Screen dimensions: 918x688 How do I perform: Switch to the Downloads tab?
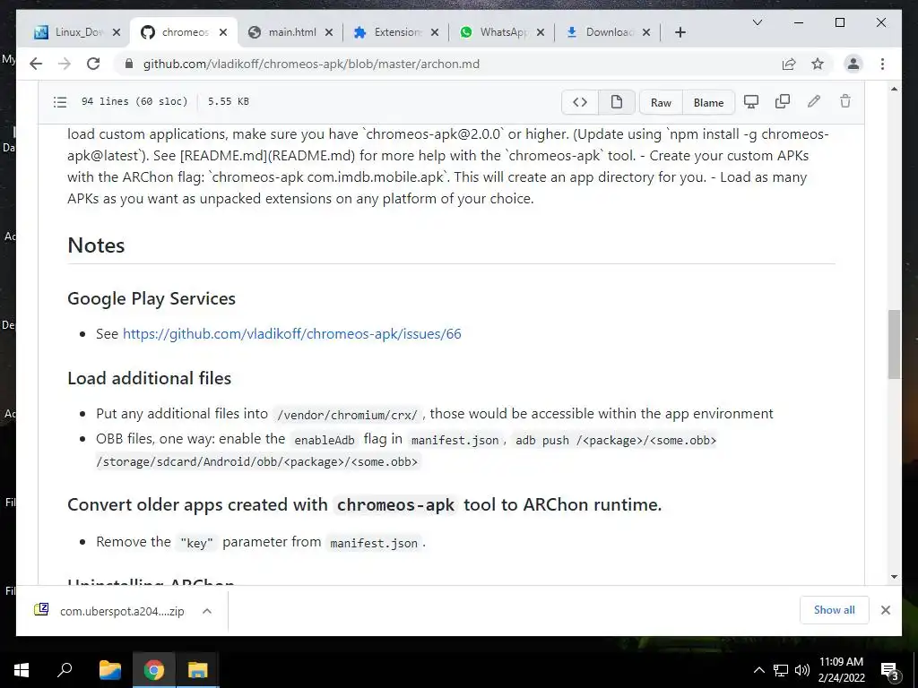600,32
